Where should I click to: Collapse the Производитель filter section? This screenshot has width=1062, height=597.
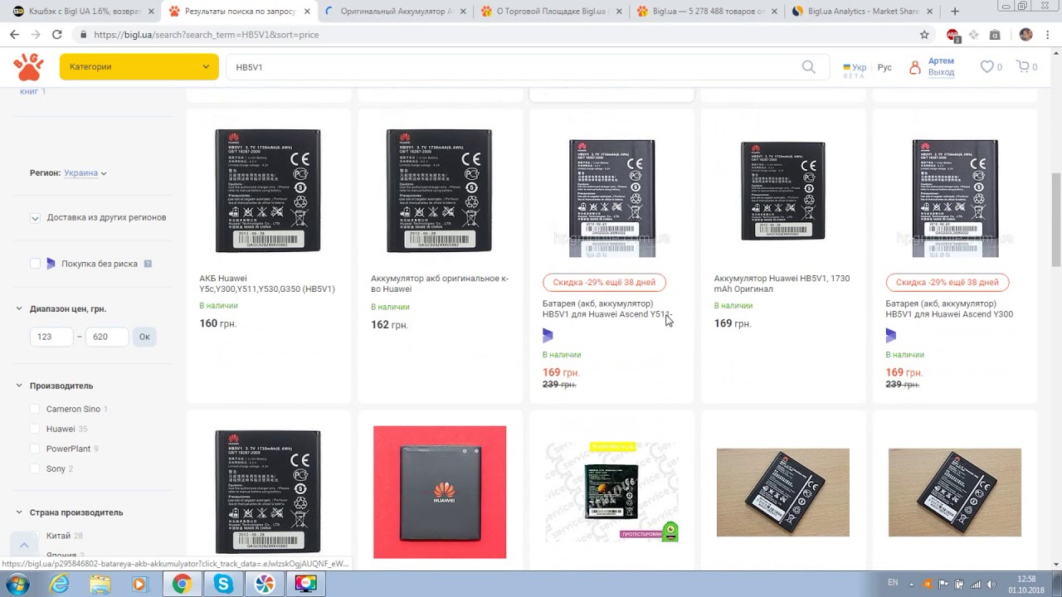pos(19,386)
